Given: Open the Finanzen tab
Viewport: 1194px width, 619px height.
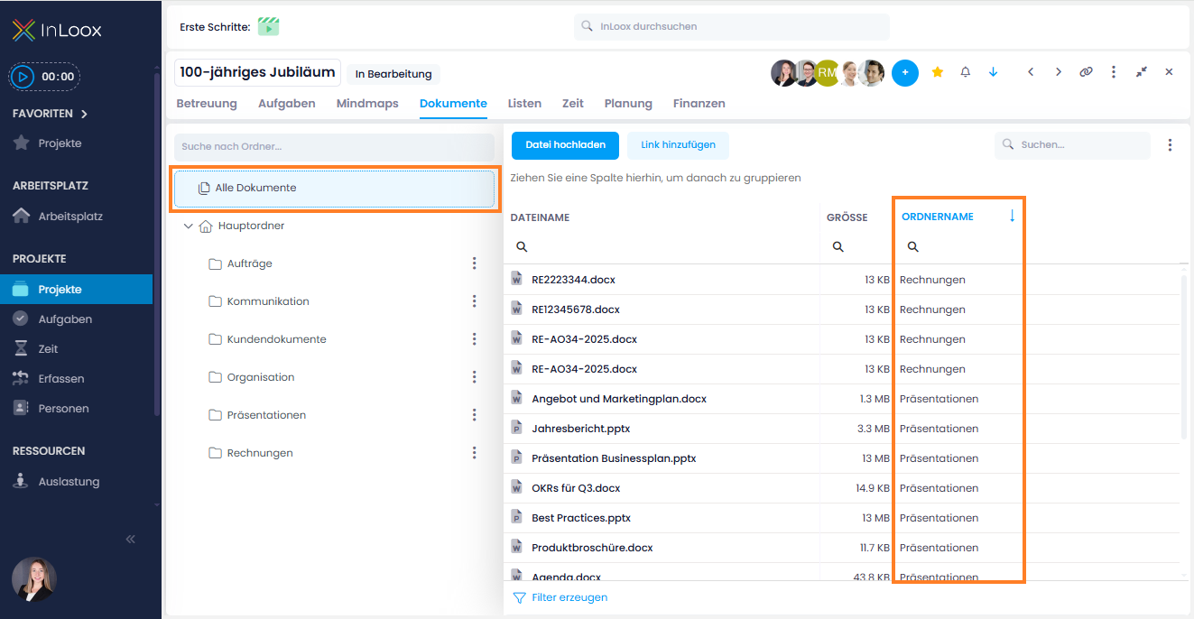Looking at the screenshot, I should pos(699,104).
